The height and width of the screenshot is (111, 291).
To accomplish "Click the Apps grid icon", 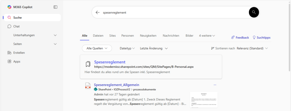I will click(9, 61).
